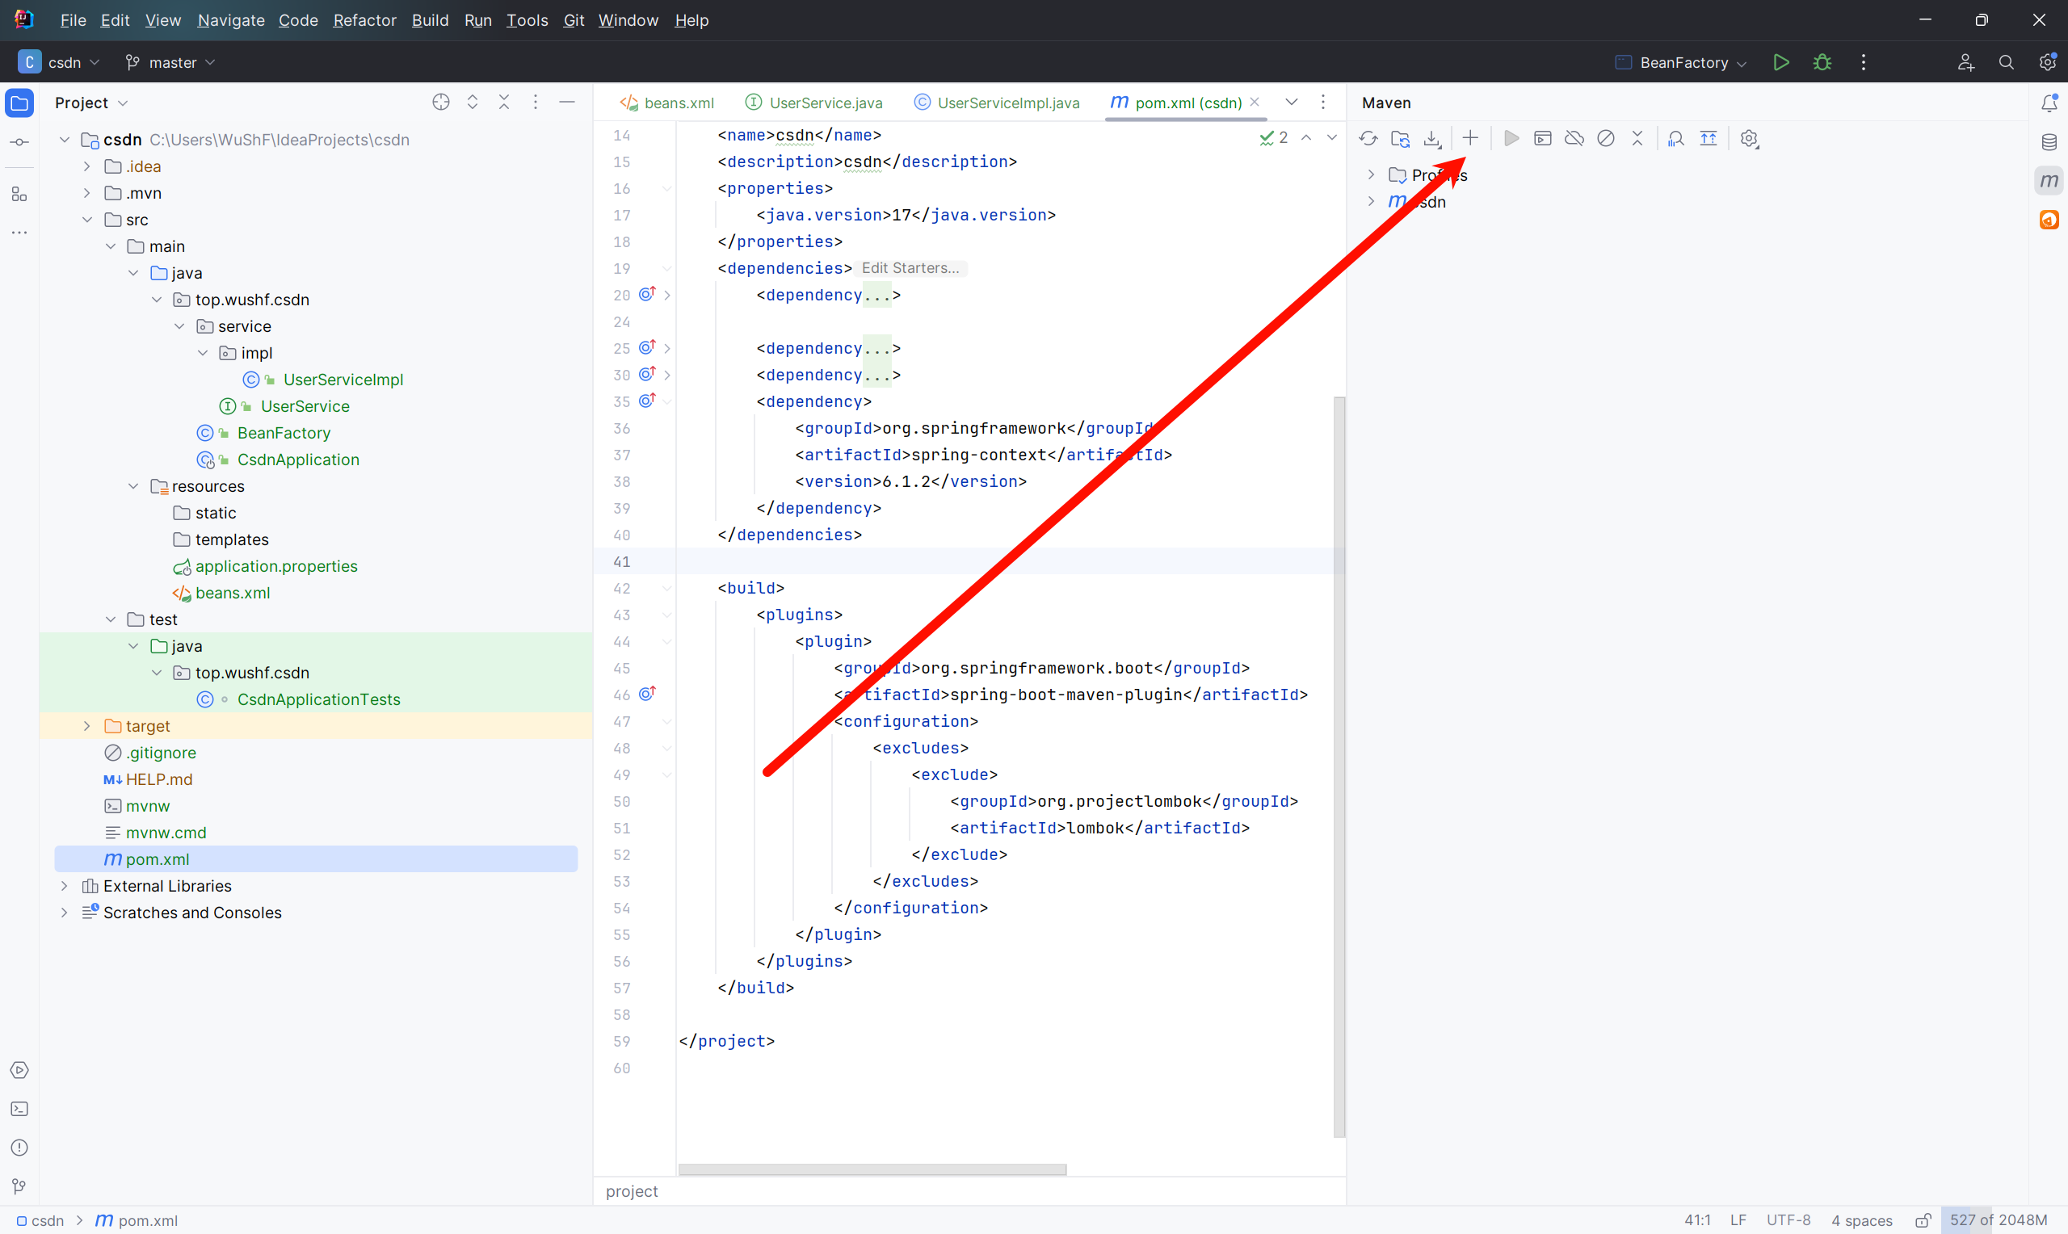The height and width of the screenshot is (1234, 2068).
Task: Open Search Everywhere magnifier icon
Action: (x=2007, y=62)
